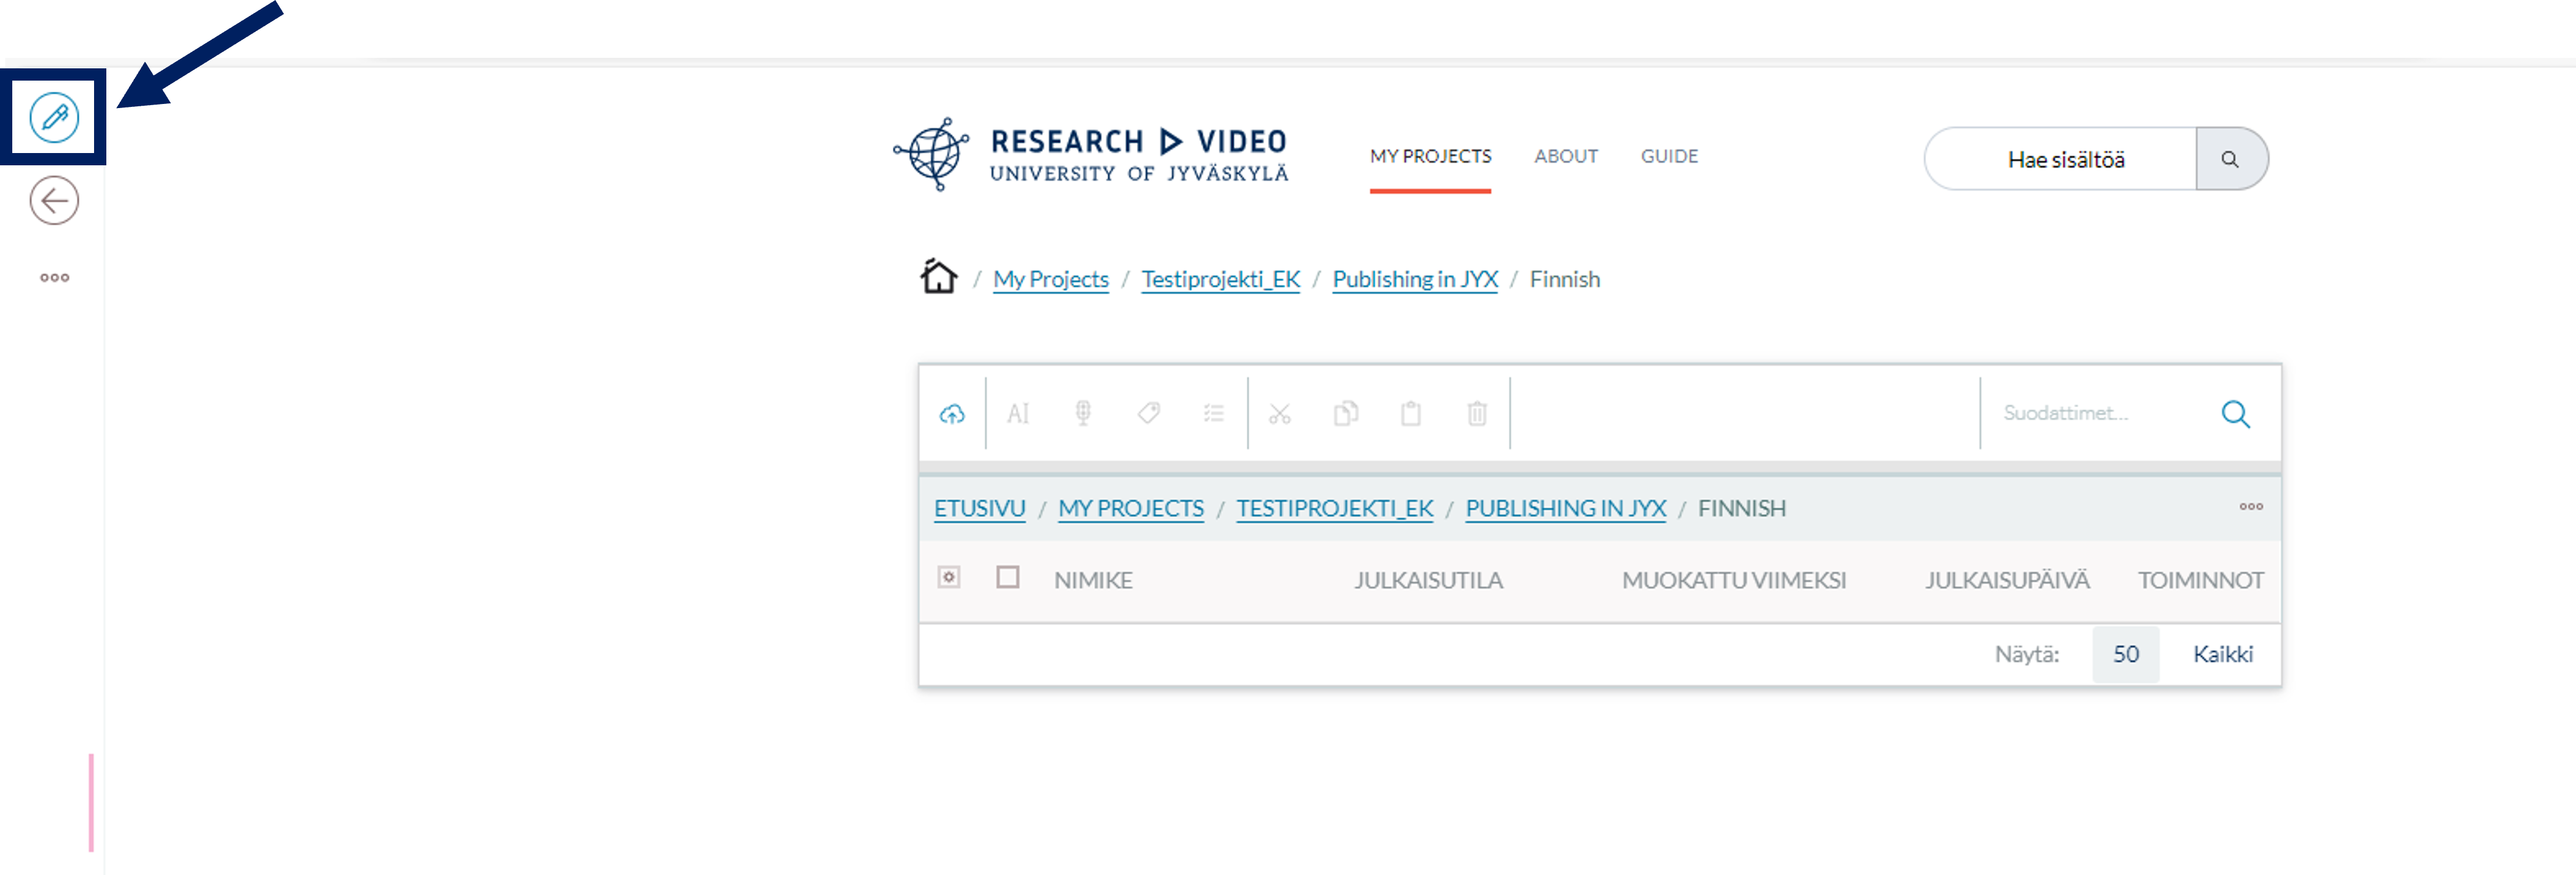This screenshot has width=2576, height=875.
Task: Open the contents breadcrumb three-dots menu
Action: point(2251,506)
